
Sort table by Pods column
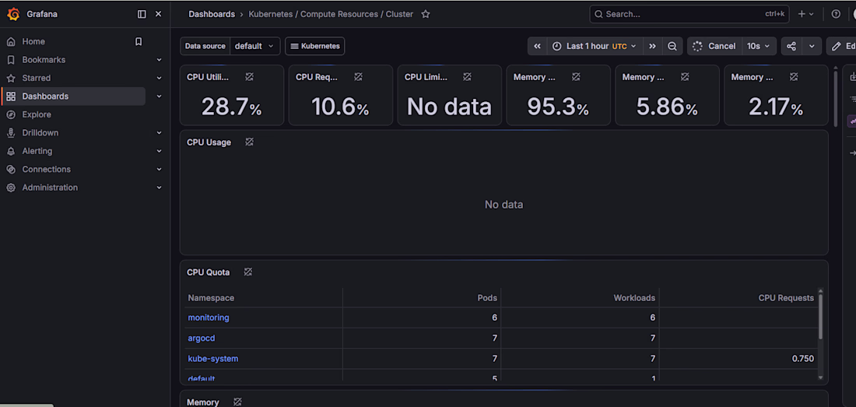click(x=487, y=298)
